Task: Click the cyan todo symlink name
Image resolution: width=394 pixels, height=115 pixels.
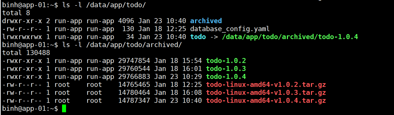Action: 198,37
